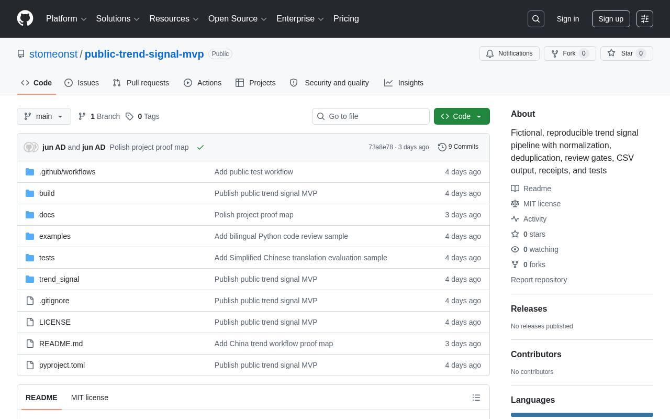Open commit hash 73a8e78

(381, 147)
